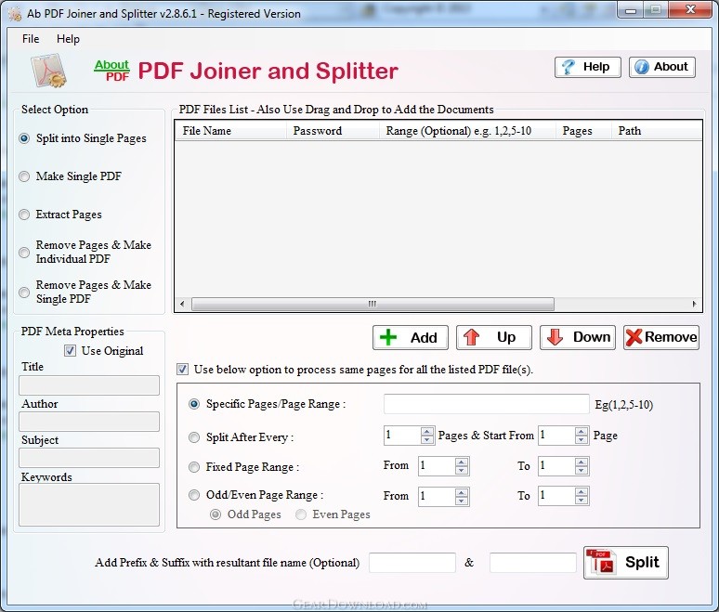719x612 pixels.
Task: Click the filename suffix input field
Action: (x=533, y=563)
